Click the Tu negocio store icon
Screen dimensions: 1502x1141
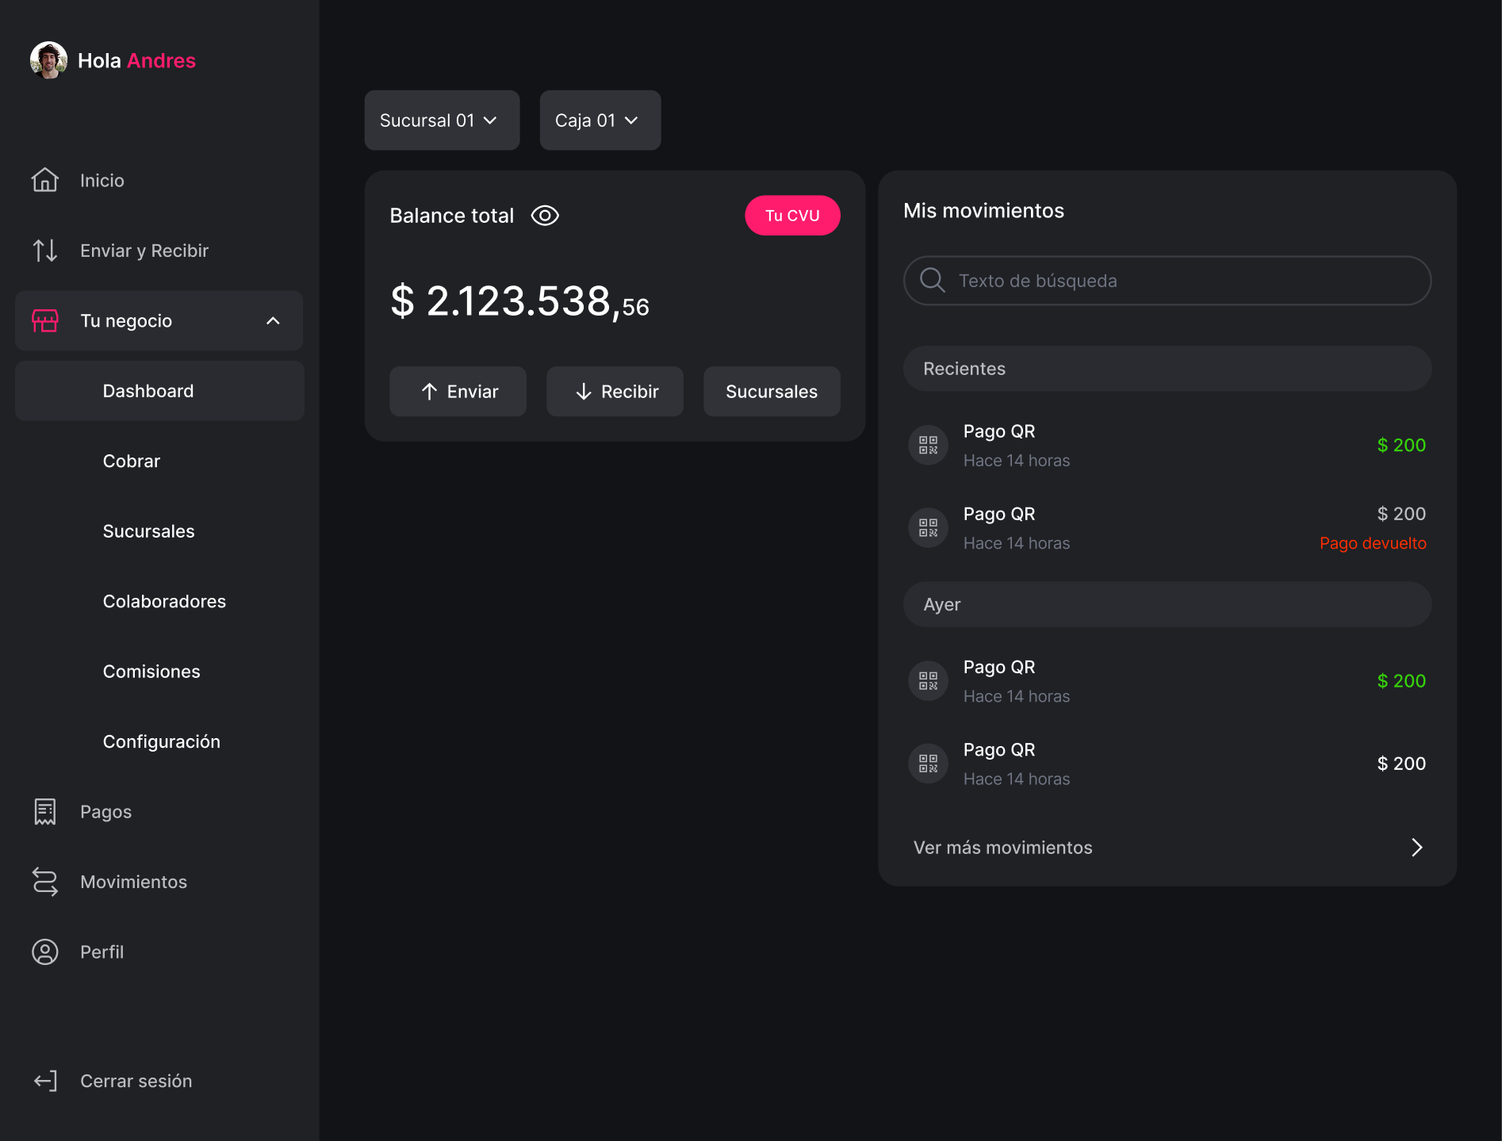tap(45, 320)
